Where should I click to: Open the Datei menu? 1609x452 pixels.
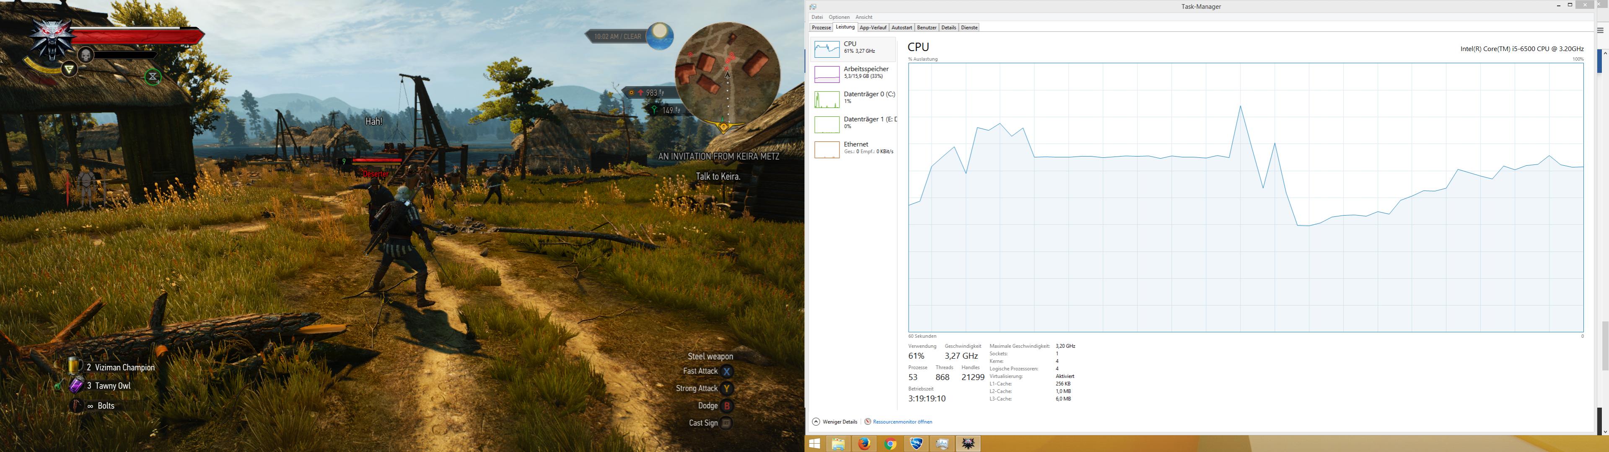pyautogui.click(x=817, y=18)
